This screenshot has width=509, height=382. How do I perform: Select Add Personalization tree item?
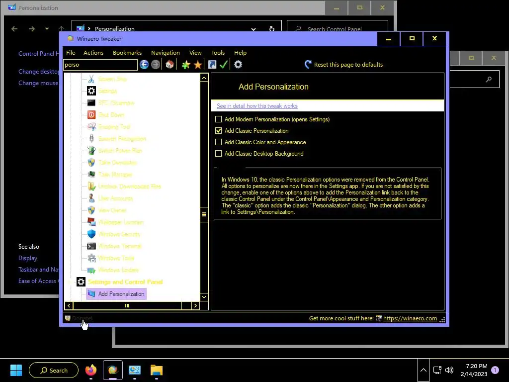tap(116, 293)
